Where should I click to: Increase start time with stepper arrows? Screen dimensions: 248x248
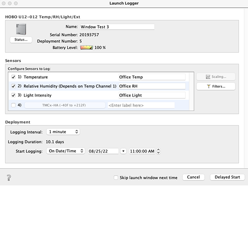[158, 149]
